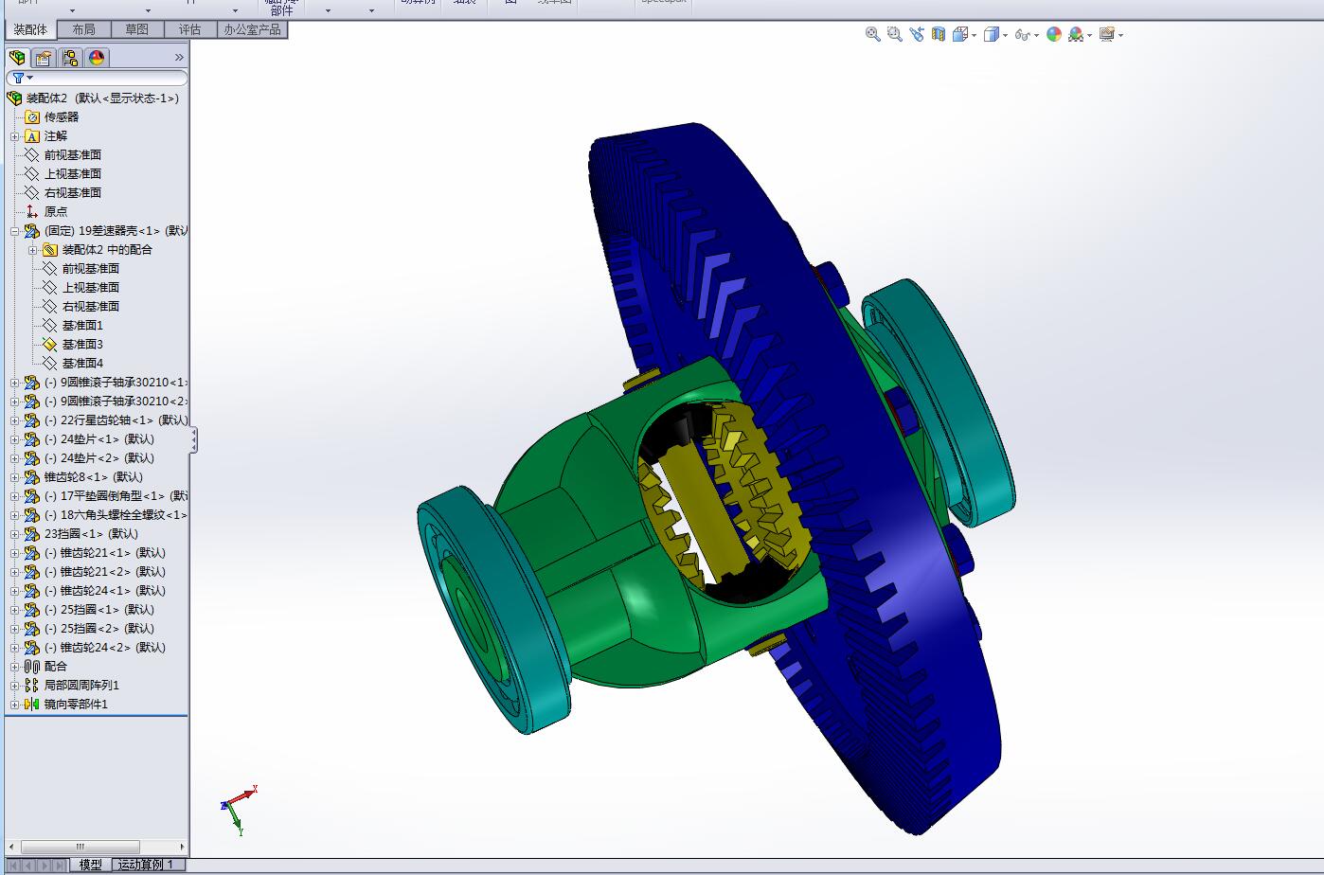Switch to the 布局 ribbon tab
Image resolution: width=1324 pixels, height=875 pixels.
(x=83, y=29)
